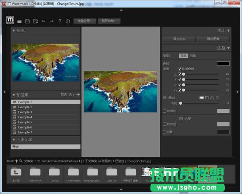Image resolution: width=242 pixels, height=194 pixels.
Task: Open the 筛选 filter dropdown
Action: click(71, 95)
